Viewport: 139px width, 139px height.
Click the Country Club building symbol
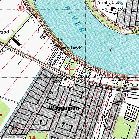pyautogui.click(x=113, y=9)
